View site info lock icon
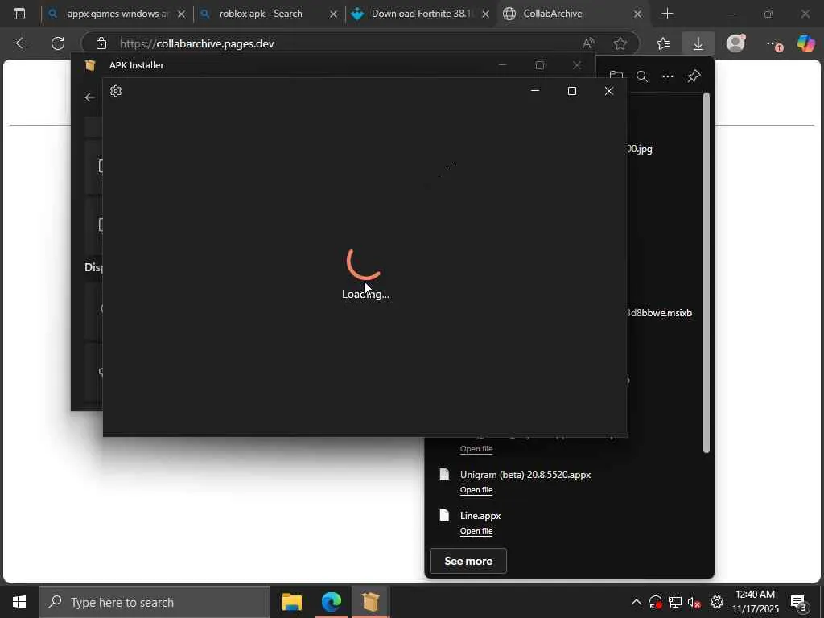Image resolution: width=824 pixels, height=618 pixels. (x=101, y=43)
